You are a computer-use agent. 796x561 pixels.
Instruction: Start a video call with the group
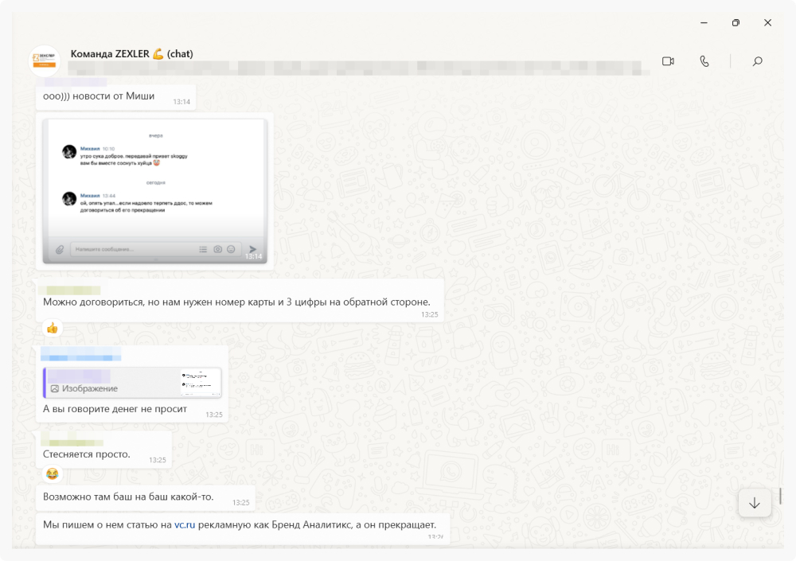(668, 61)
